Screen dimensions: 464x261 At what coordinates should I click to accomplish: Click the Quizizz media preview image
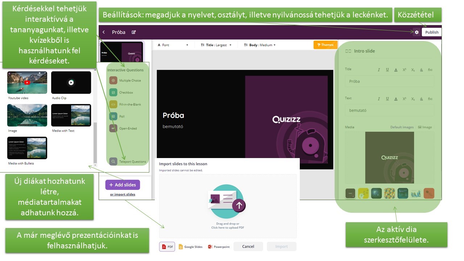point(390,157)
